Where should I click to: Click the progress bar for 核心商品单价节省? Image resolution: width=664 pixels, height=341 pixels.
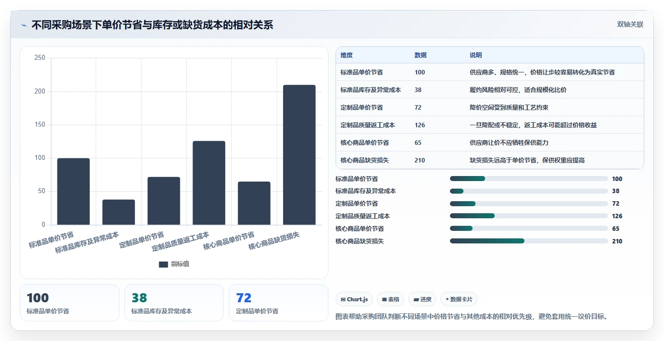(529, 229)
